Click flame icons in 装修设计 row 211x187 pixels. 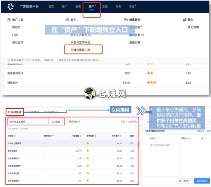151,82
